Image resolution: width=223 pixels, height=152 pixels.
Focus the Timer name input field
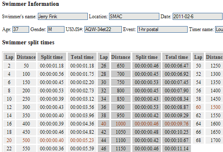coord(219,29)
